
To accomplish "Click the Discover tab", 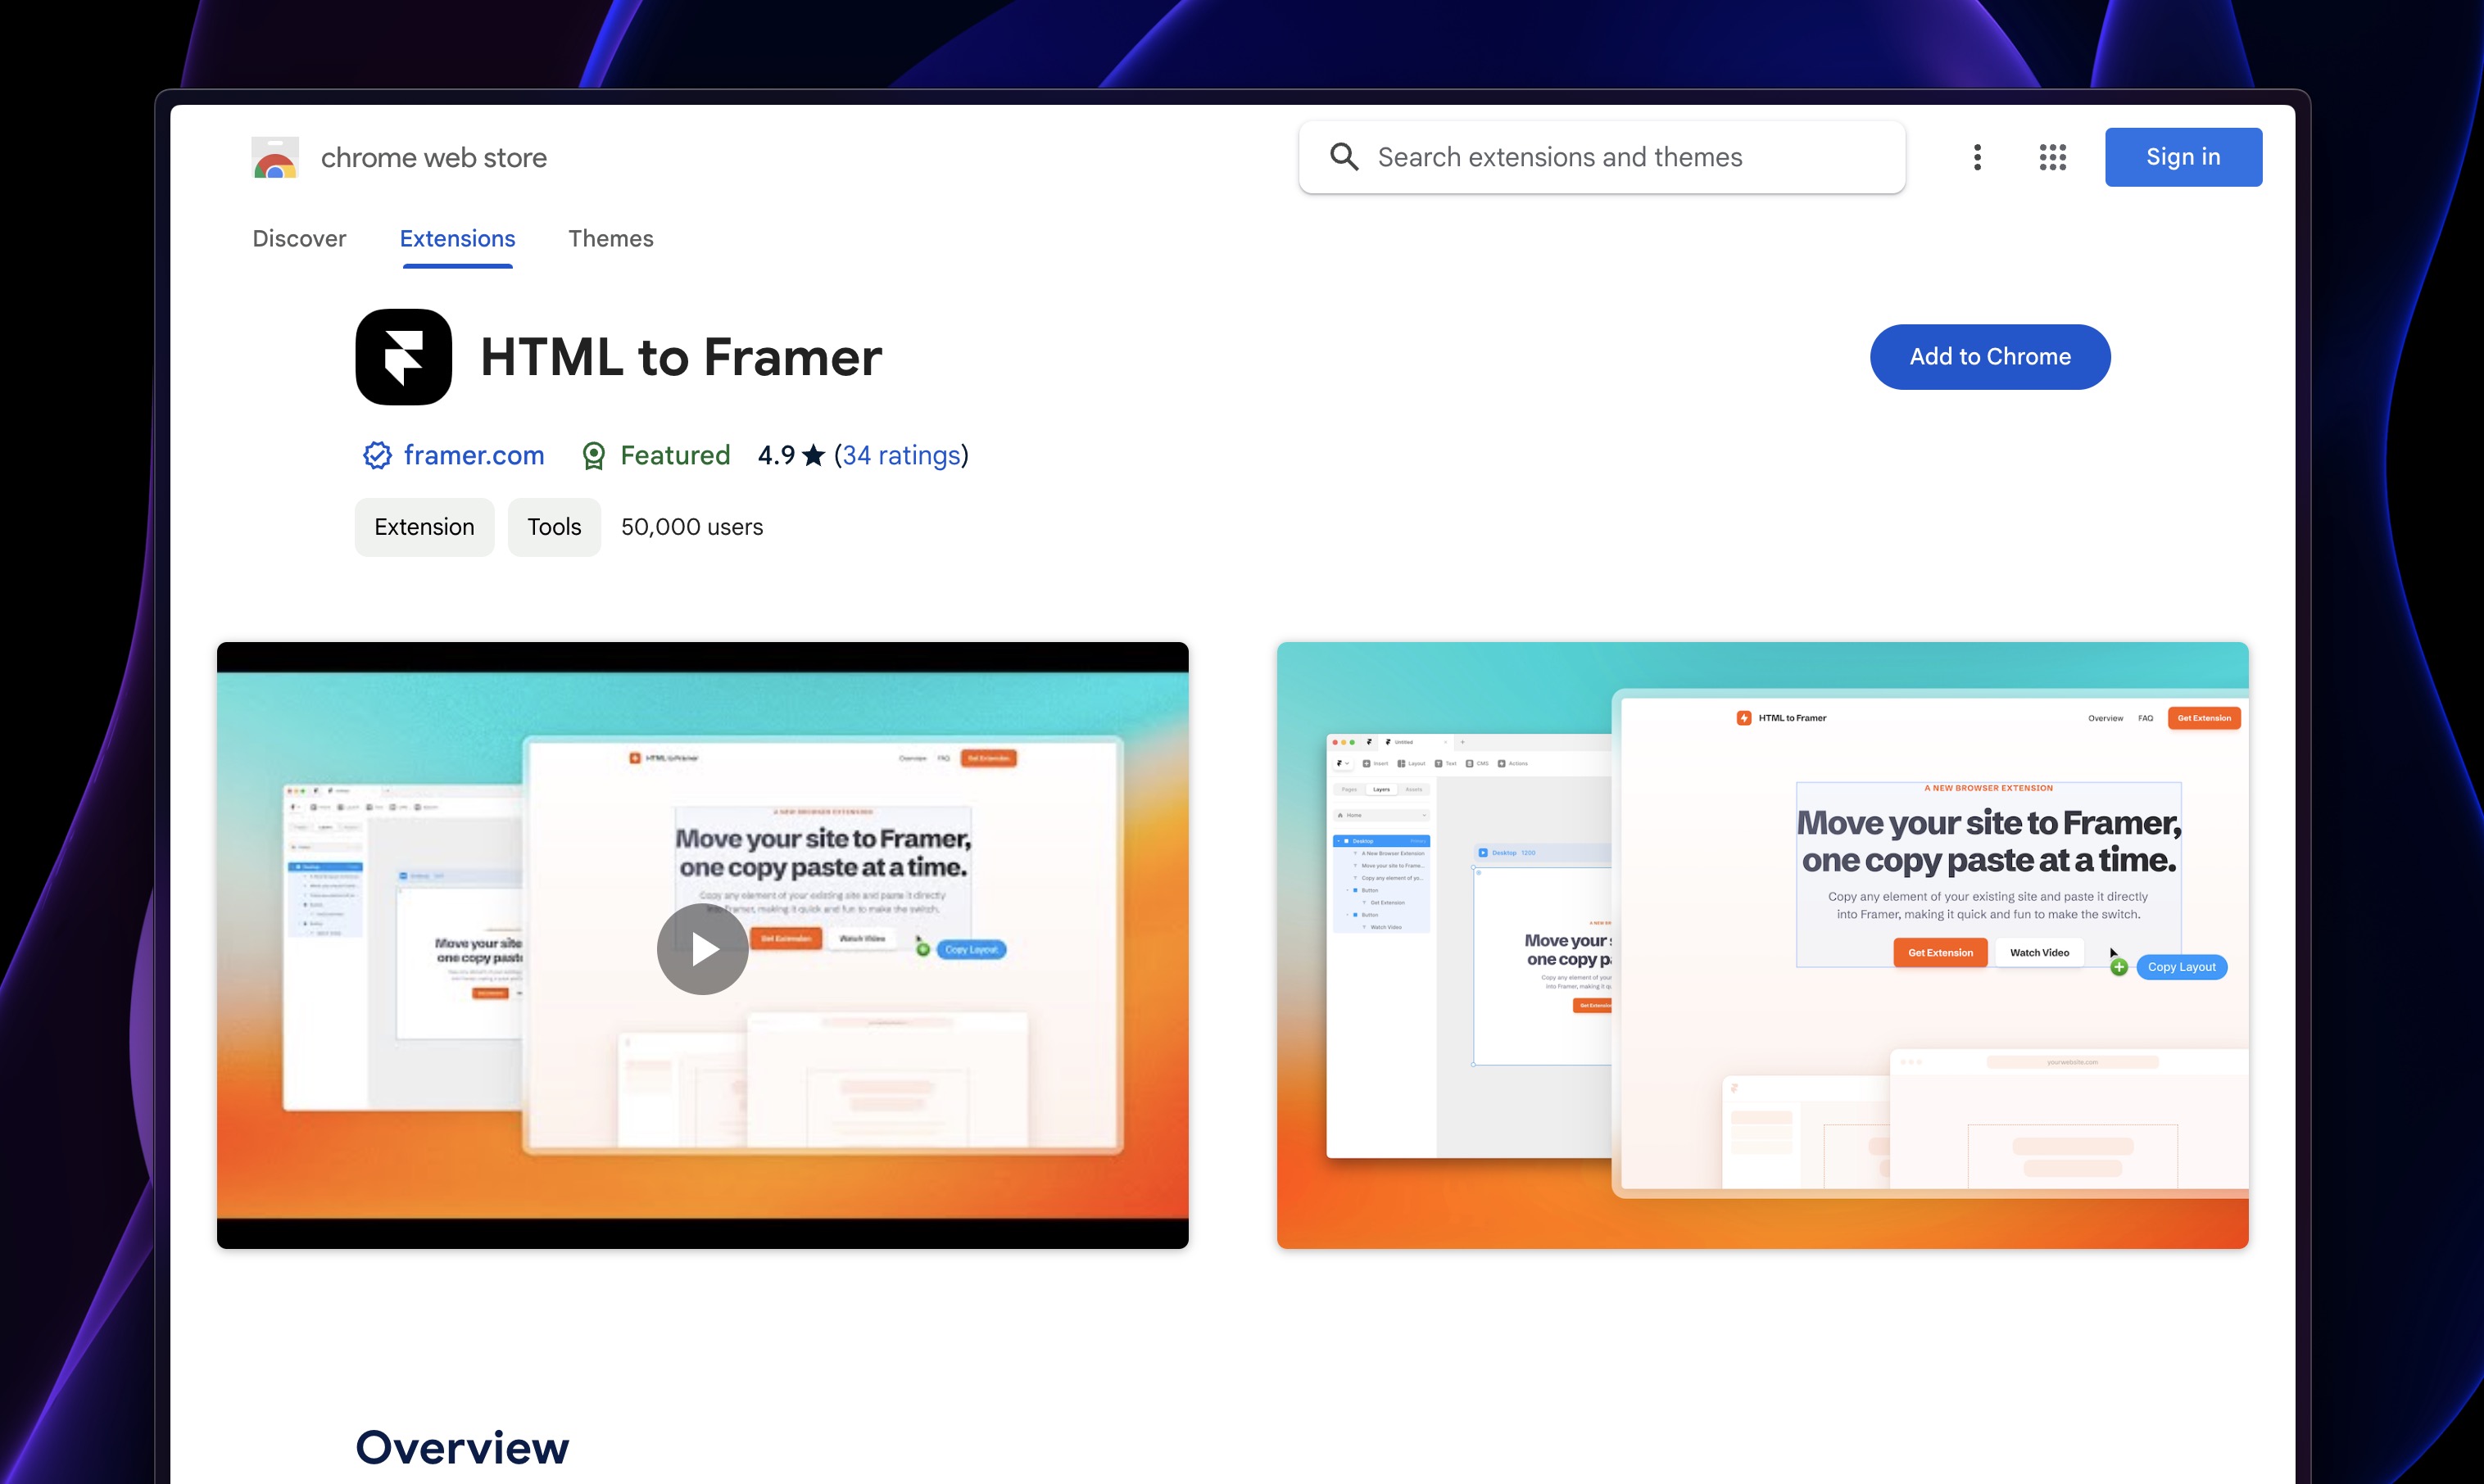I will tap(298, 238).
